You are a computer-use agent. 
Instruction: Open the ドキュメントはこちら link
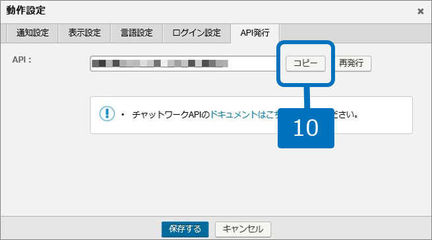click(245, 114)
